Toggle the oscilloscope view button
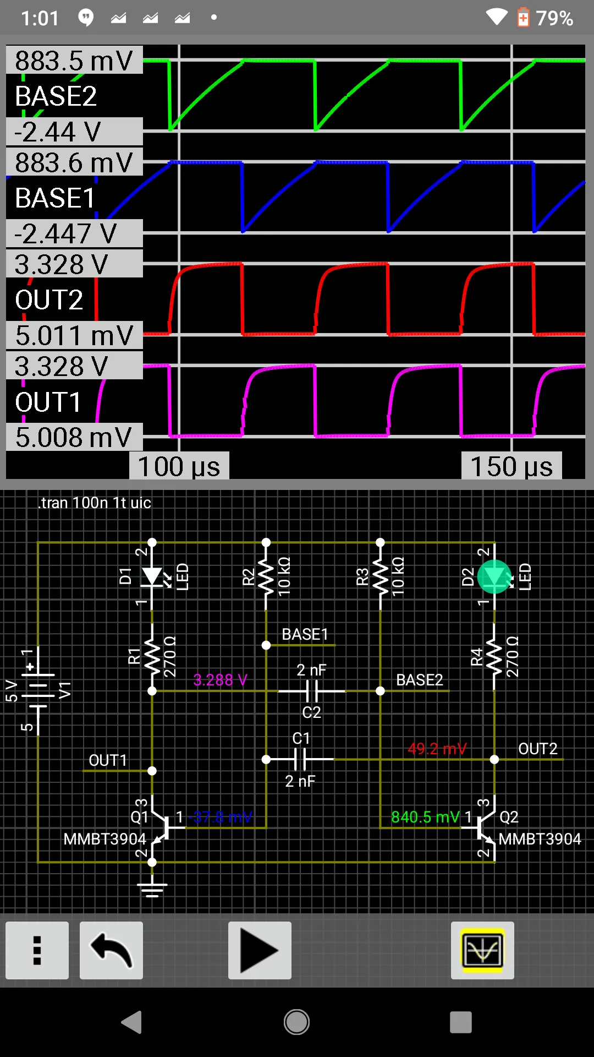The image size is (594, 1057). pyautogui.click(x=482, y=950)
